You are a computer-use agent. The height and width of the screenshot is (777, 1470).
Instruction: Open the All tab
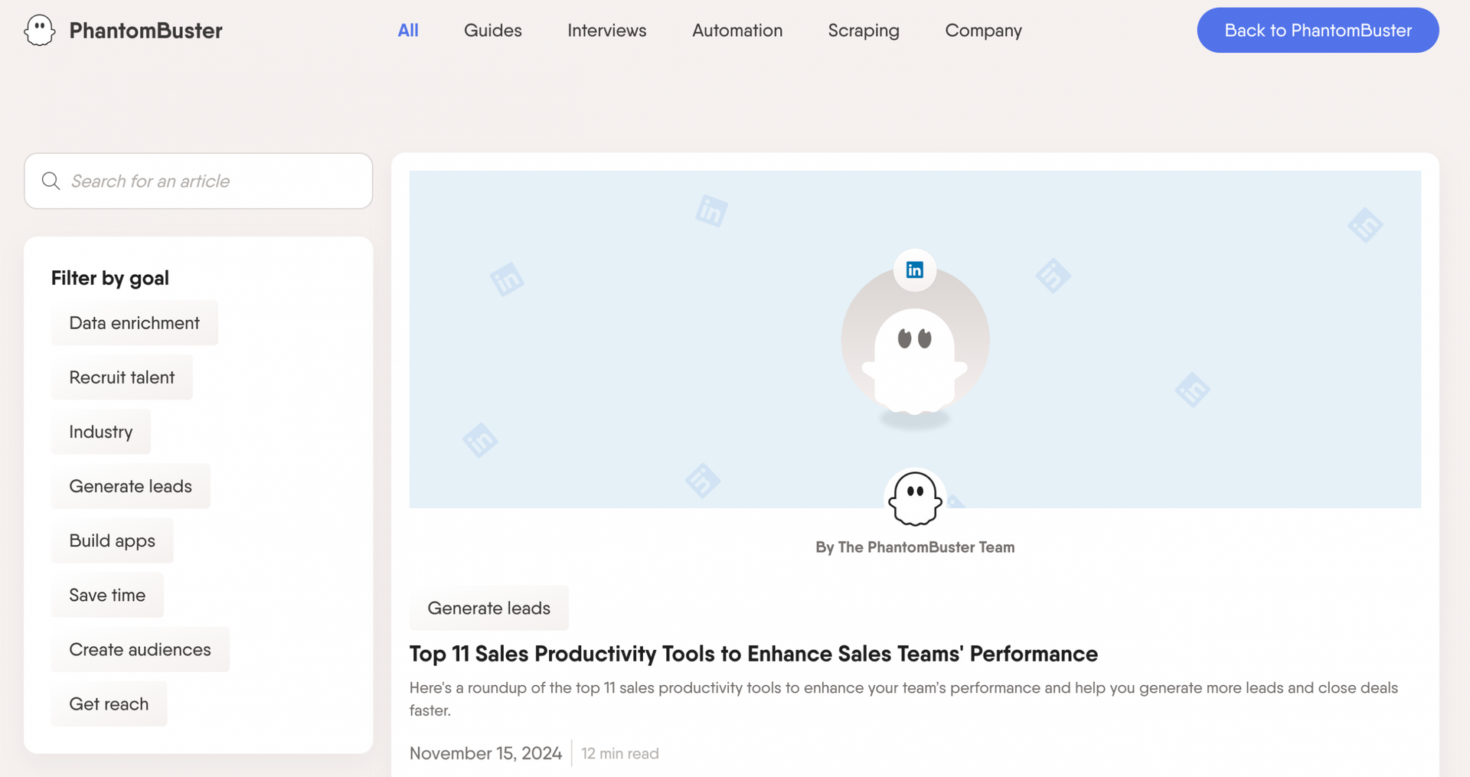408,31
